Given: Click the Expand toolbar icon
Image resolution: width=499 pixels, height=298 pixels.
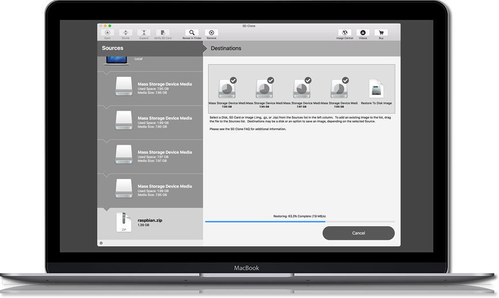Looking at the screenshot, I should 144,33.
